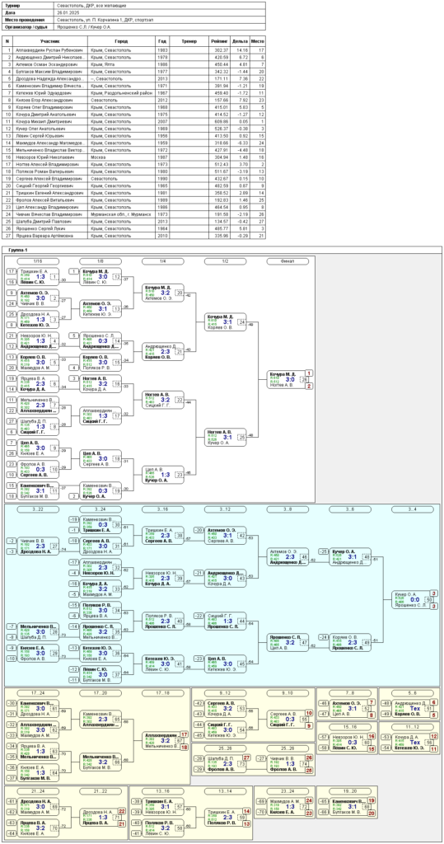
Task: Click the Финал round header label
Action: click(288, 261)
